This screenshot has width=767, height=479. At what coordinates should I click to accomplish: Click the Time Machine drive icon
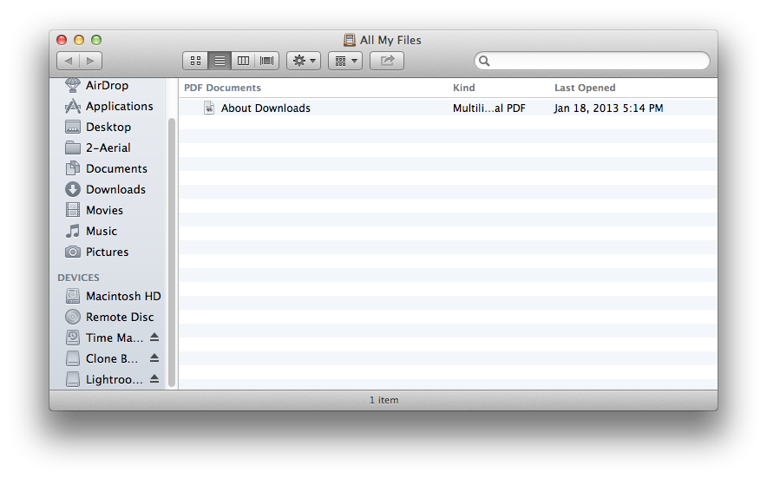point(73,338)
